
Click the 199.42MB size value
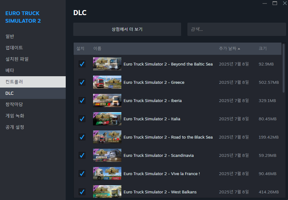click(x=269, y=137)
